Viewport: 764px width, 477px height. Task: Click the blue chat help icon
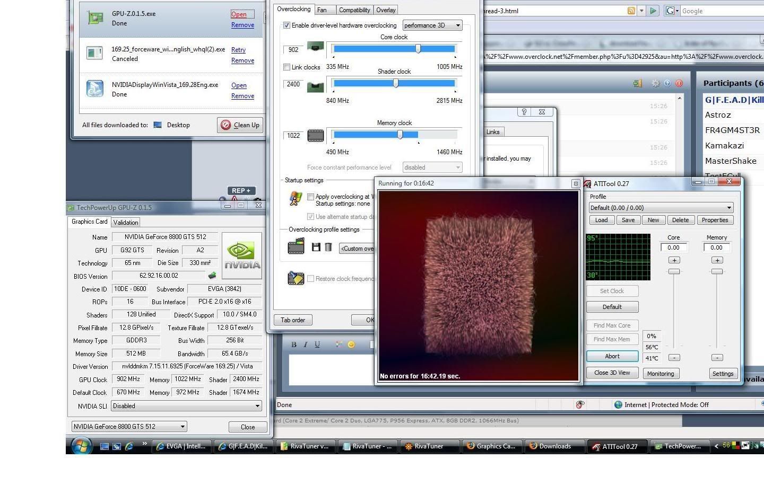click(x=667, y=83)
